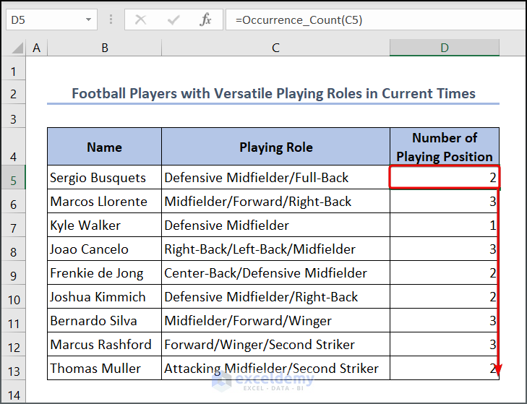The image size is (527, 404).
Task: Open Insert Function (fx) dialog
Action: 206,20
